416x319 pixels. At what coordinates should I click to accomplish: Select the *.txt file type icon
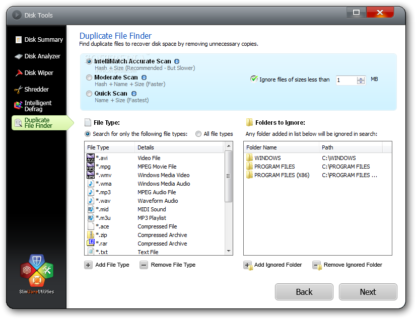tap(91, 252)
